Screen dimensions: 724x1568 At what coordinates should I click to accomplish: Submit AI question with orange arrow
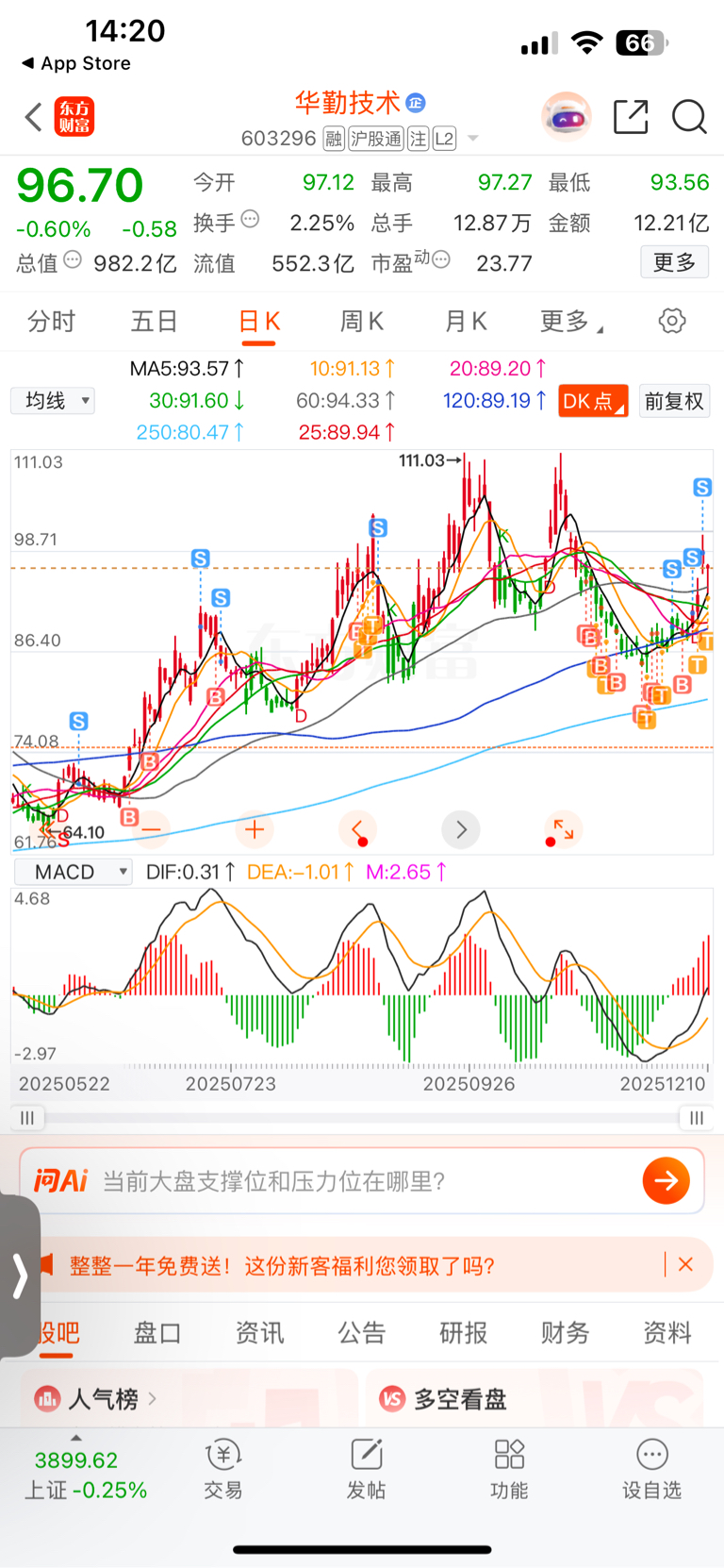pyautogui.click(x=666, y=1180)
